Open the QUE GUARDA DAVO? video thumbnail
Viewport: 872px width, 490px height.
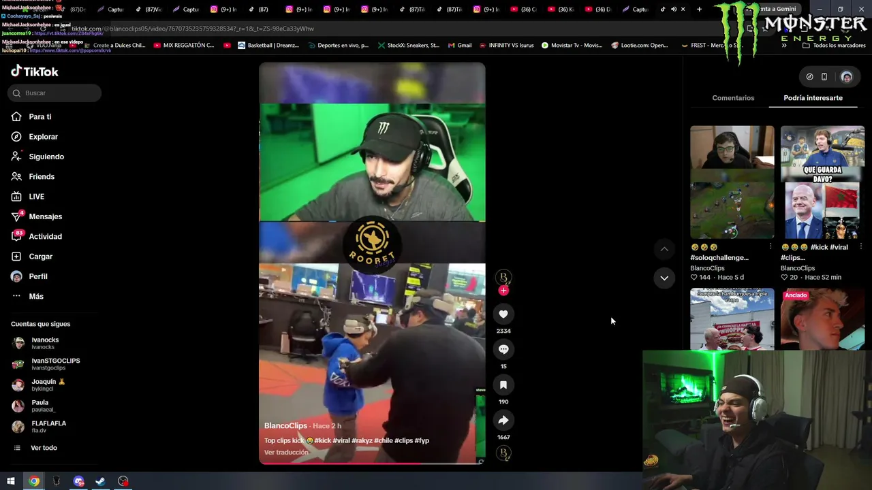pos(822,182)
